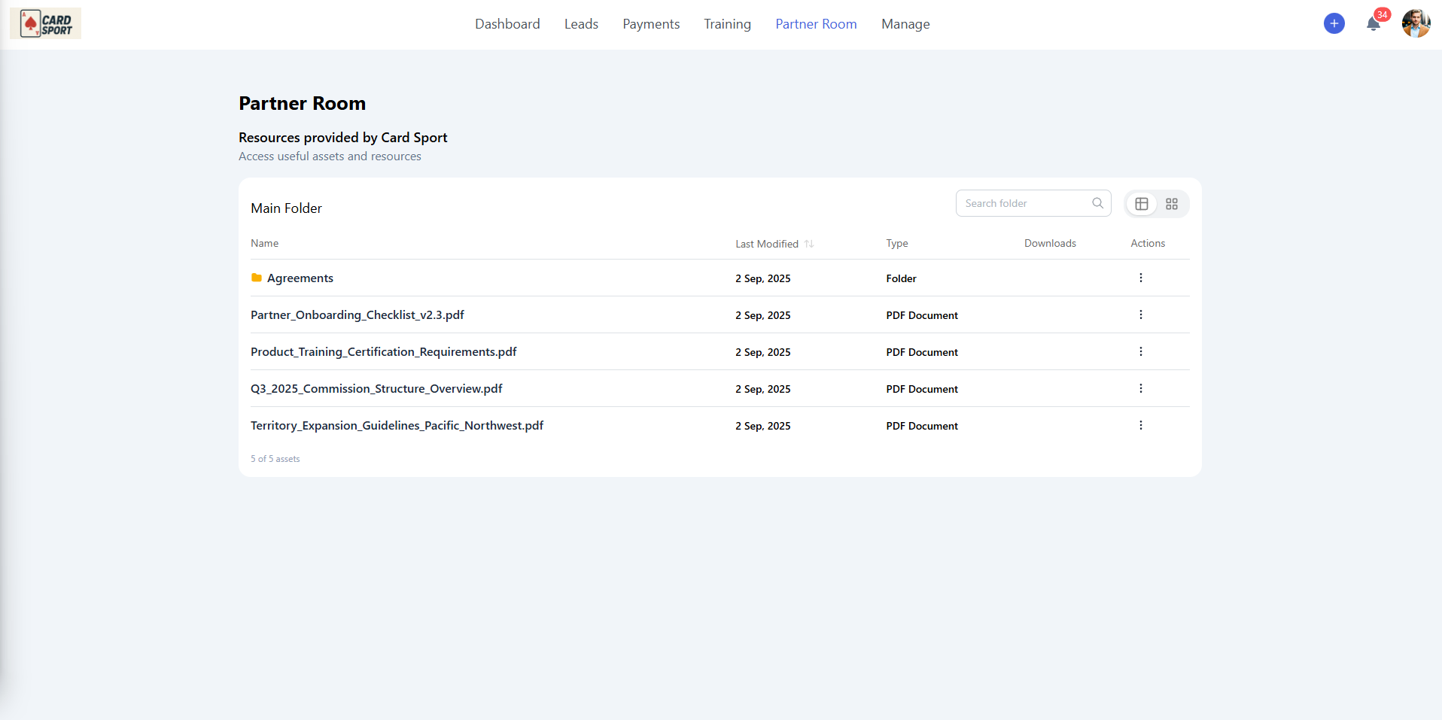
Task: Open actions menu for Product_Training_Certification file
Action: pos(1140,351)
